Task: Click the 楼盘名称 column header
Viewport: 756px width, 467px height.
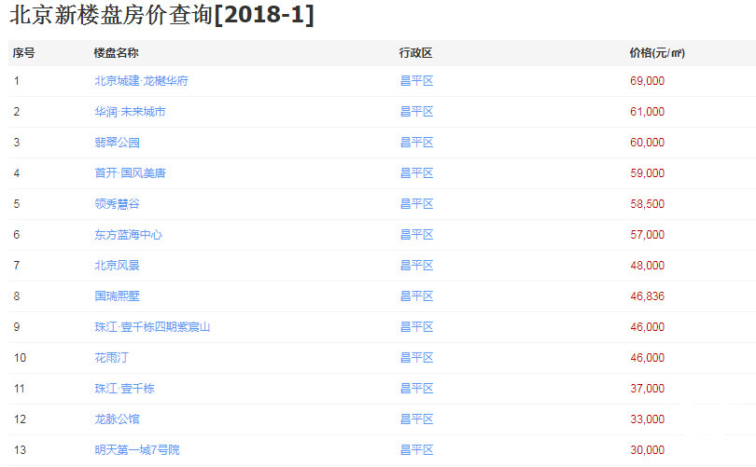Action: 116,53
